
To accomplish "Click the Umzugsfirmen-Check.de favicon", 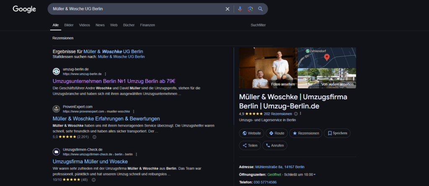I will tap(56, 152).
